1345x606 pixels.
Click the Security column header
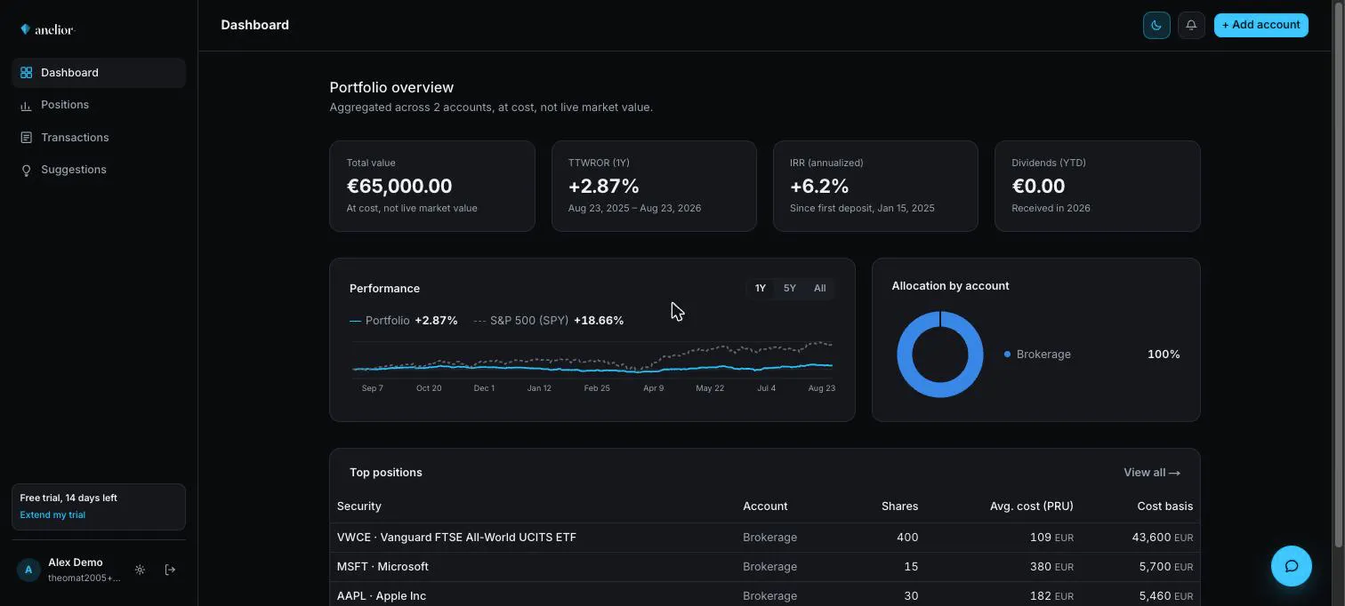(359, 506)
